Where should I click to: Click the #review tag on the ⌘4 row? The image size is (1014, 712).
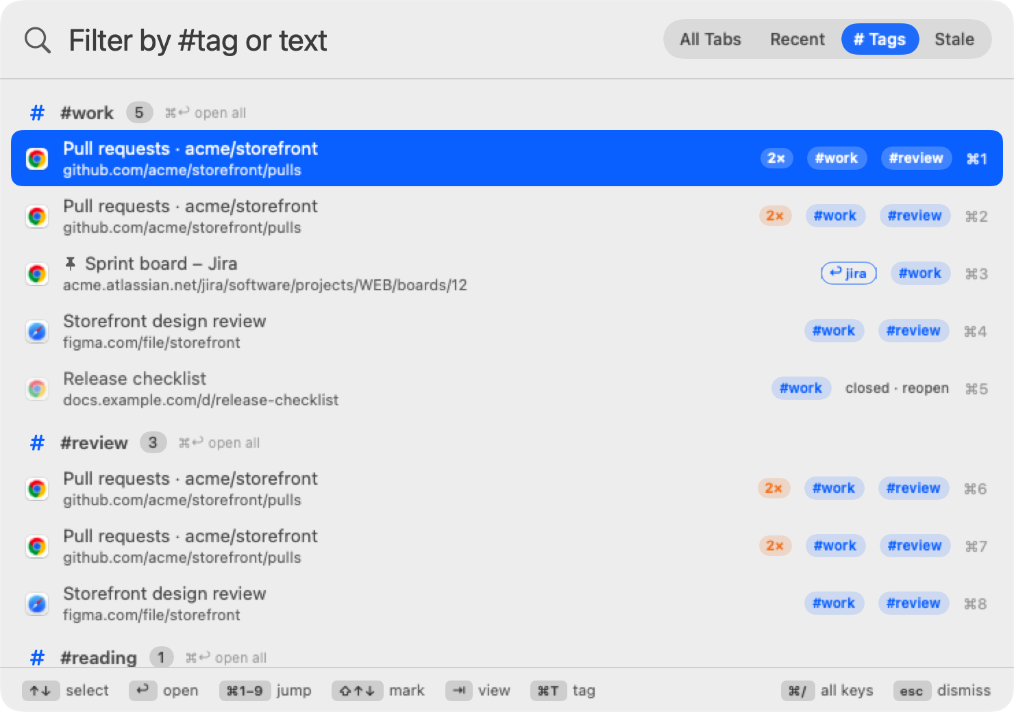913,331
